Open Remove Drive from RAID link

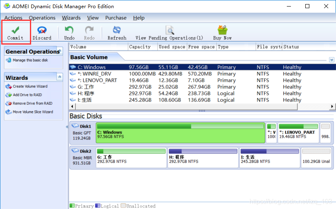click(x=32, y=103)
